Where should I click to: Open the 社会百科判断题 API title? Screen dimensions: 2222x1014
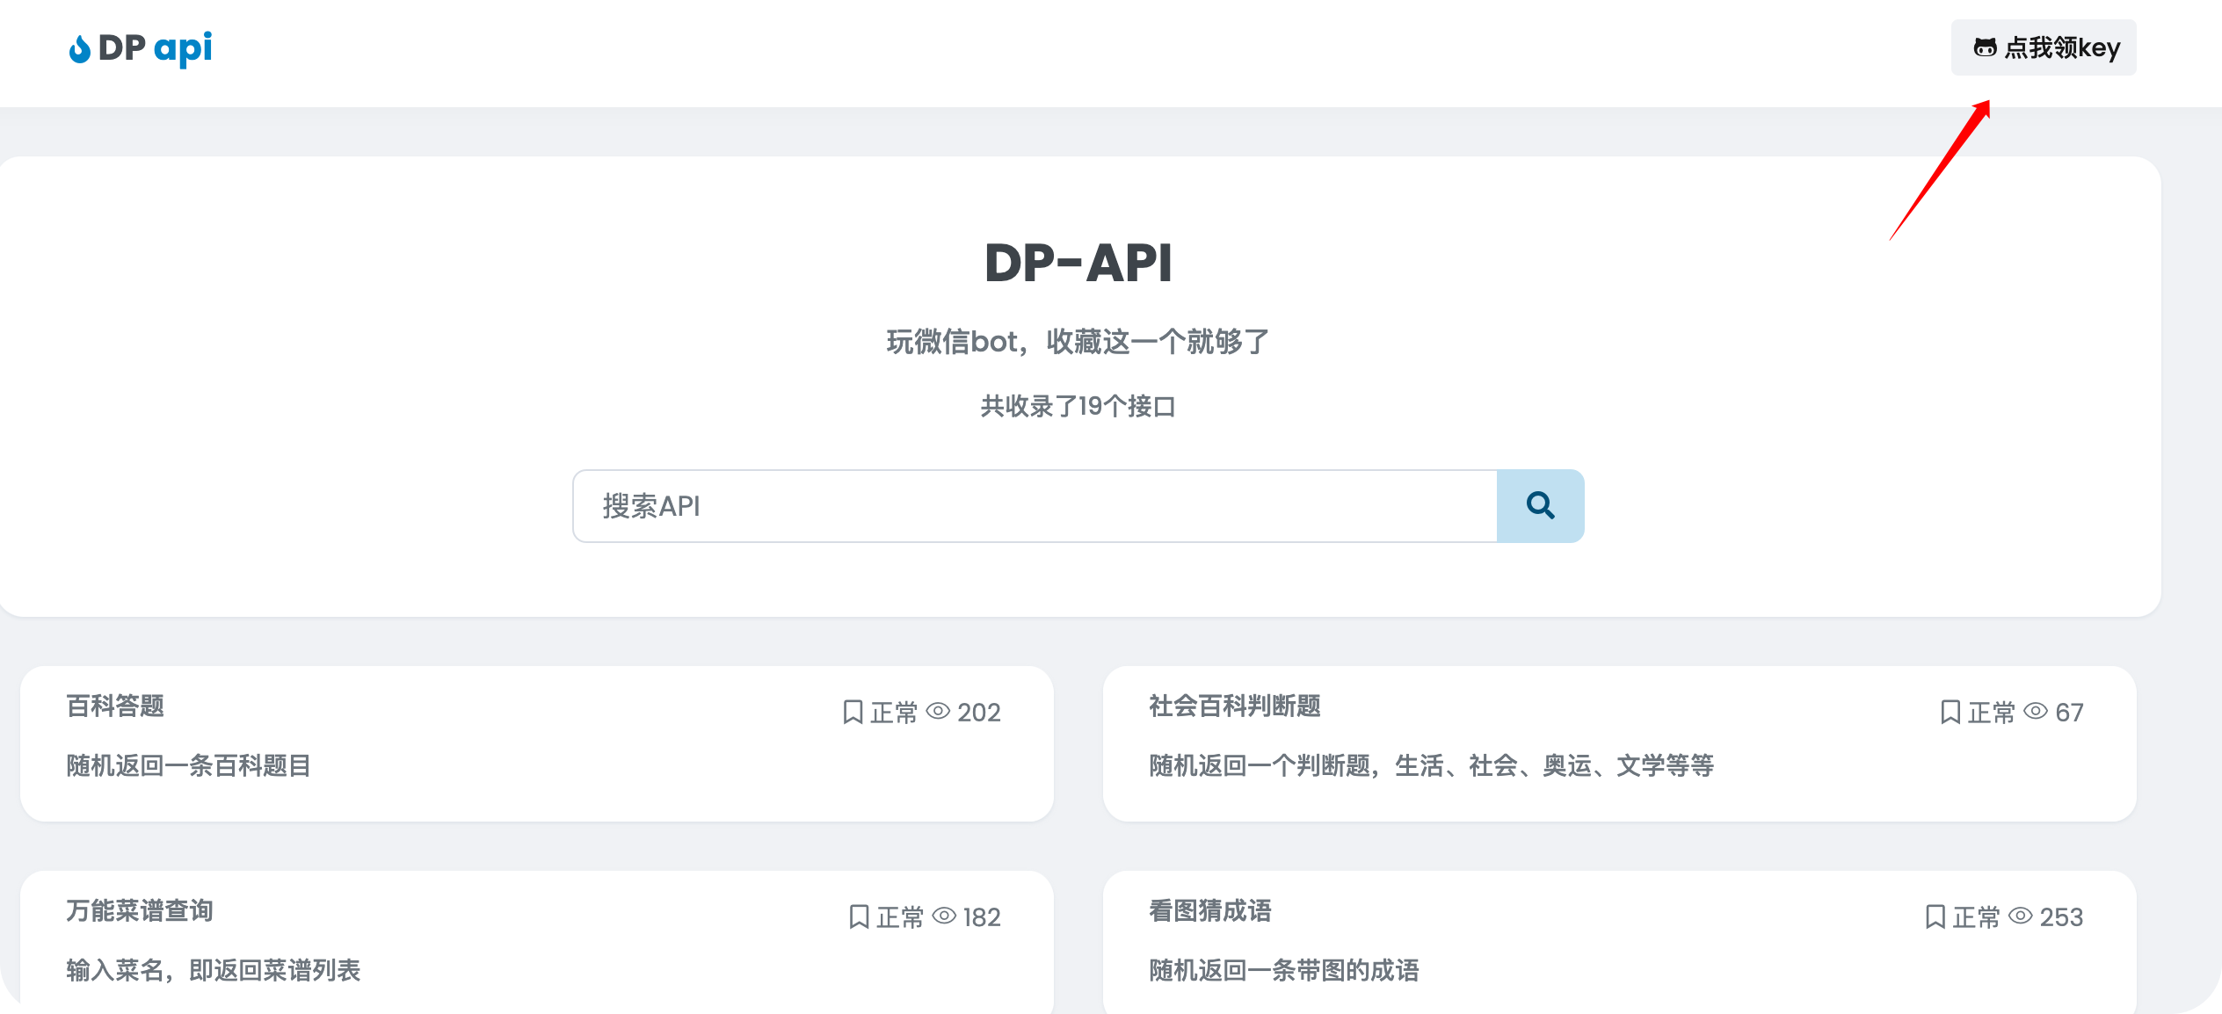click(x=1234, y=706)
